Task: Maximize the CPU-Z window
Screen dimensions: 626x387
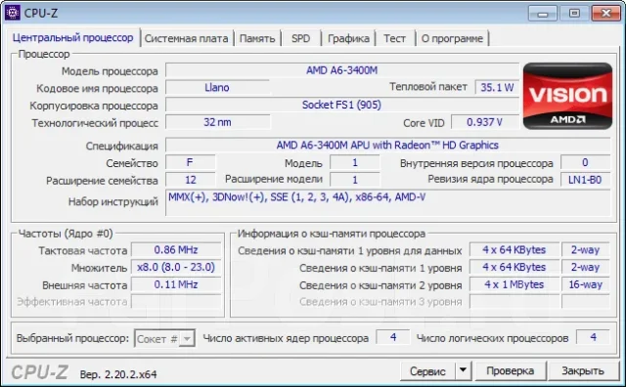Action: click(574, 14)
